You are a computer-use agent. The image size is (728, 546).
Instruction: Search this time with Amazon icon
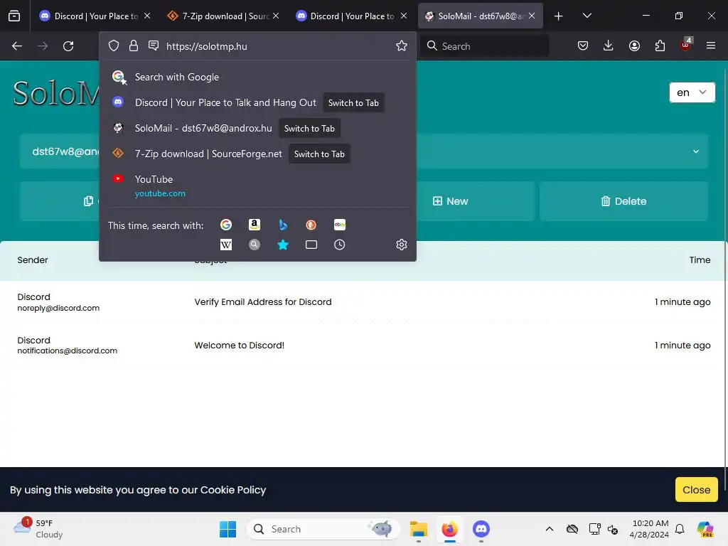tap(255, 225)
